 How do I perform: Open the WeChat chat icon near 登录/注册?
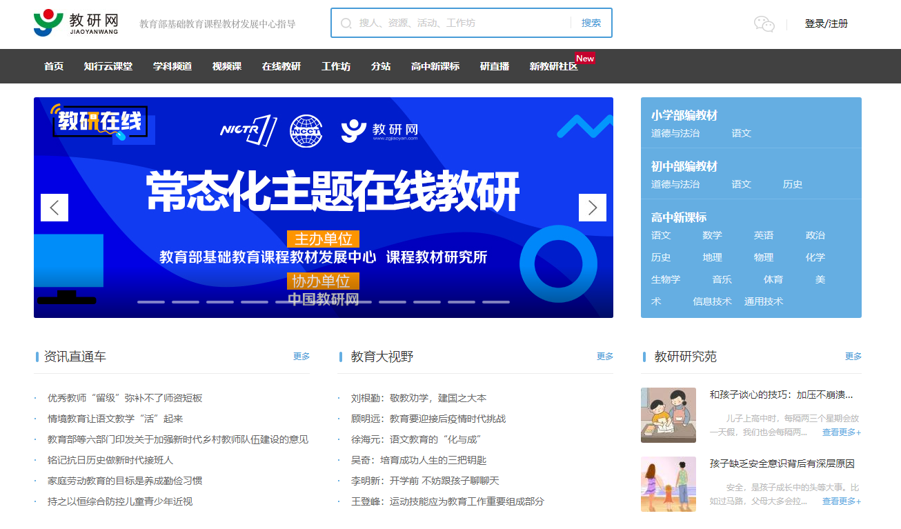coord(764,23)
